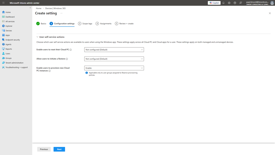Open the Dashboard menu label
275x155 pixels.
[10, 17]
